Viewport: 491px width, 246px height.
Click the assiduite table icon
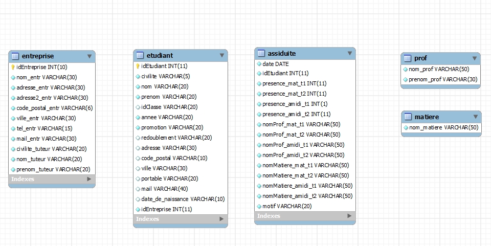261,54
